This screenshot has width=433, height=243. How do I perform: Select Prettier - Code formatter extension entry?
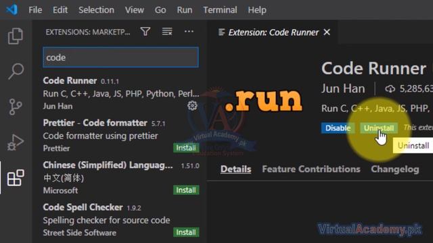(120, 135)
